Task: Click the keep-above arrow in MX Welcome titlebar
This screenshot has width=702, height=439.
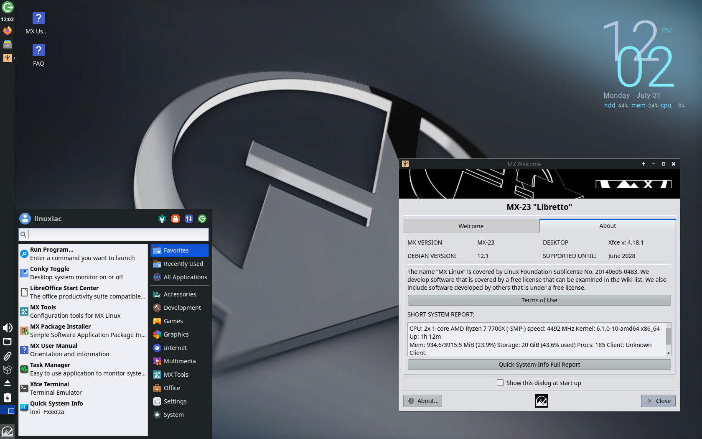Action: click(643, 164)
